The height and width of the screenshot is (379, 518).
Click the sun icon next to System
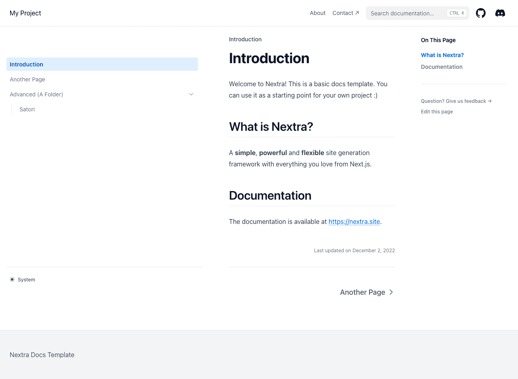pos(12,279)
